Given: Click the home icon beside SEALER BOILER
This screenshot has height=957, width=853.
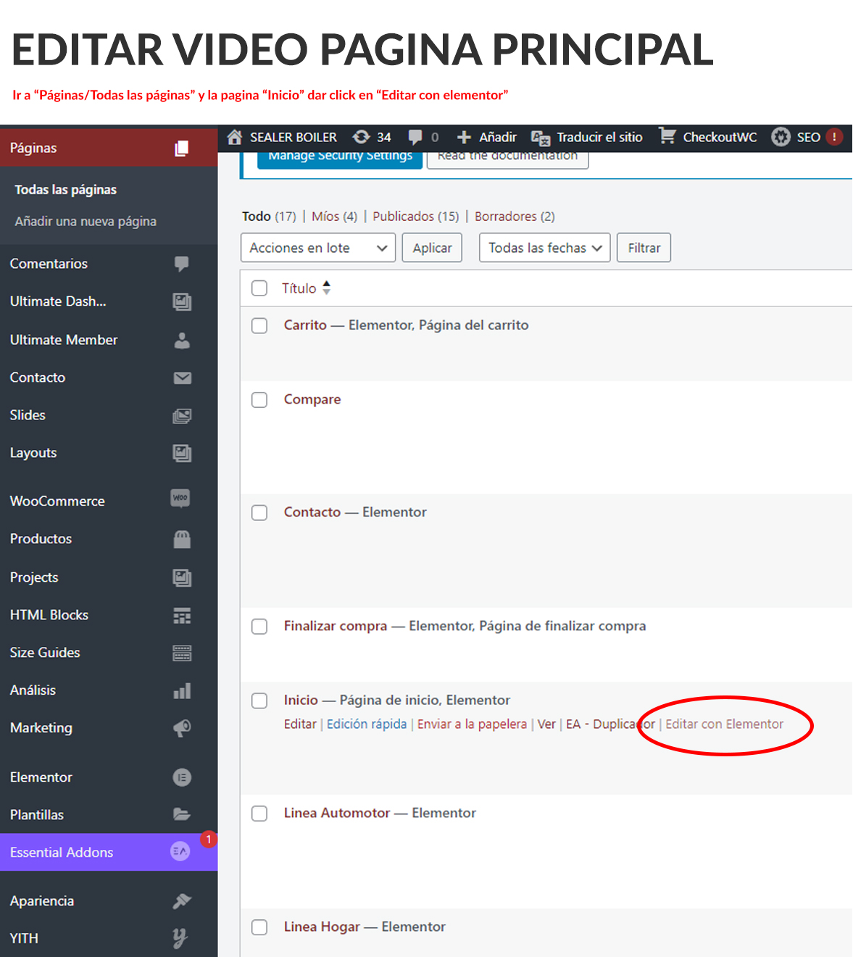Looking at the screenshot, I should pos(235,137).
